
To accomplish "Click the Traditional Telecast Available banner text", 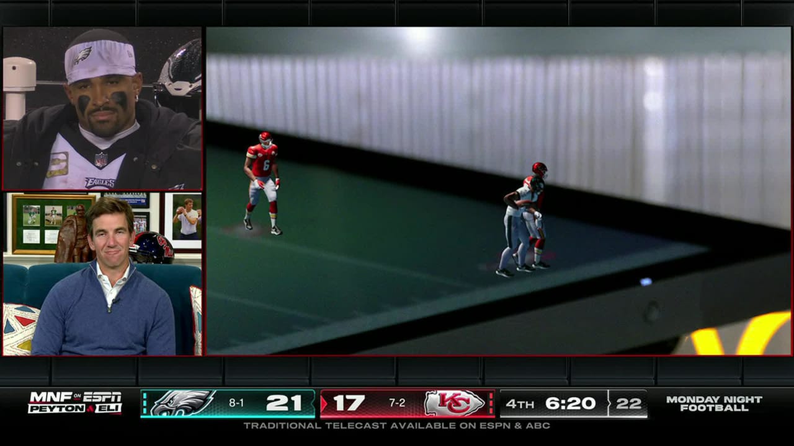I will click(x=397, y=426).
